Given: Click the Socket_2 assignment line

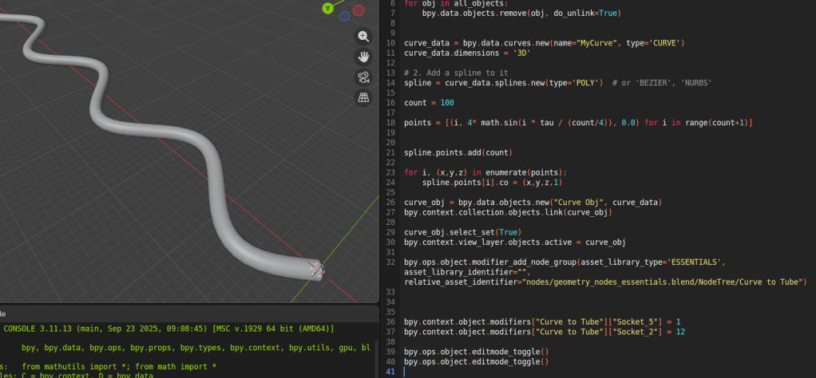Looking at the screenshot, I should coord(544,332).
